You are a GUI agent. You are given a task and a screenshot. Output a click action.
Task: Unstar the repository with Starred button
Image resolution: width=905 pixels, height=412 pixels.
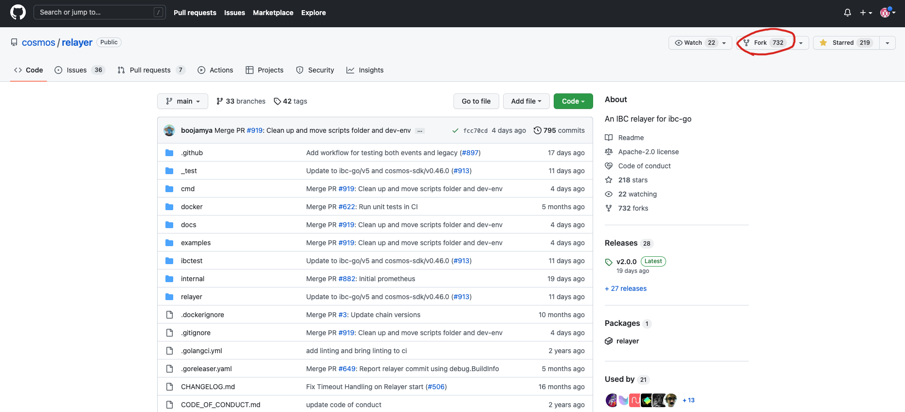[846, 43]
